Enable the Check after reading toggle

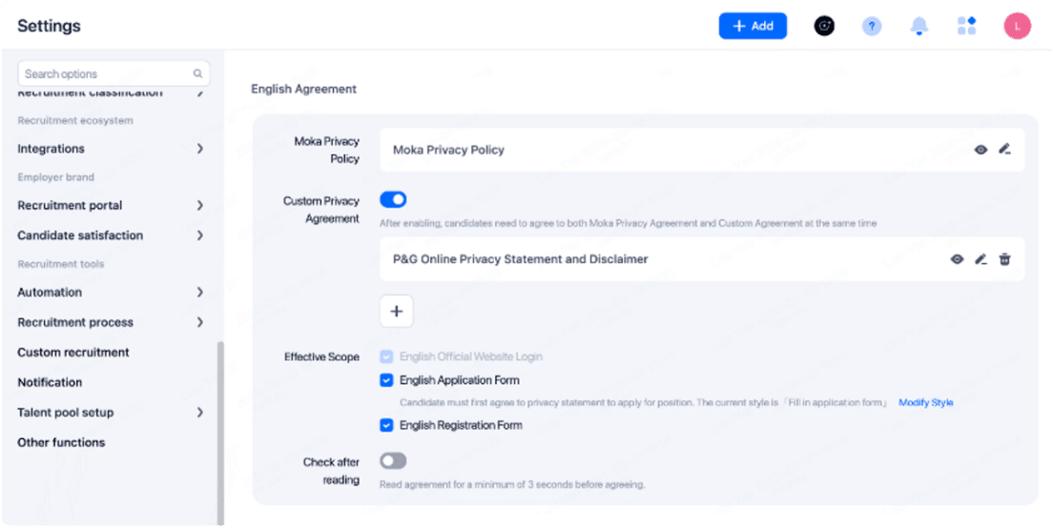[x=393, y=461]
